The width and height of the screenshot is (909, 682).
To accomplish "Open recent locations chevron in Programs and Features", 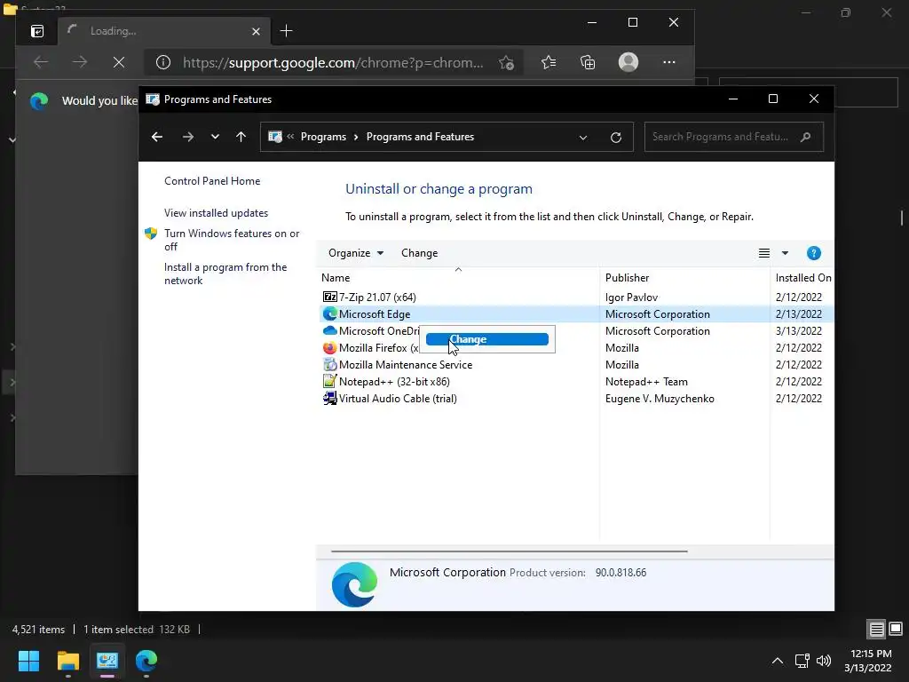I will coord(215,137).
